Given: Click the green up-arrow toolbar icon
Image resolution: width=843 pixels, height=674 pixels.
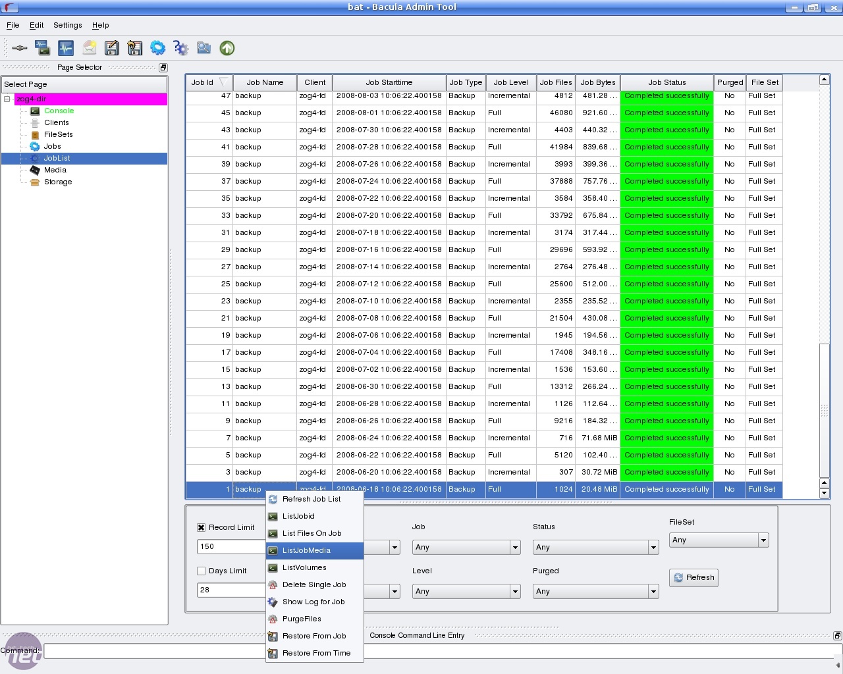Looking at the screenshot, I should click(227, 48).
